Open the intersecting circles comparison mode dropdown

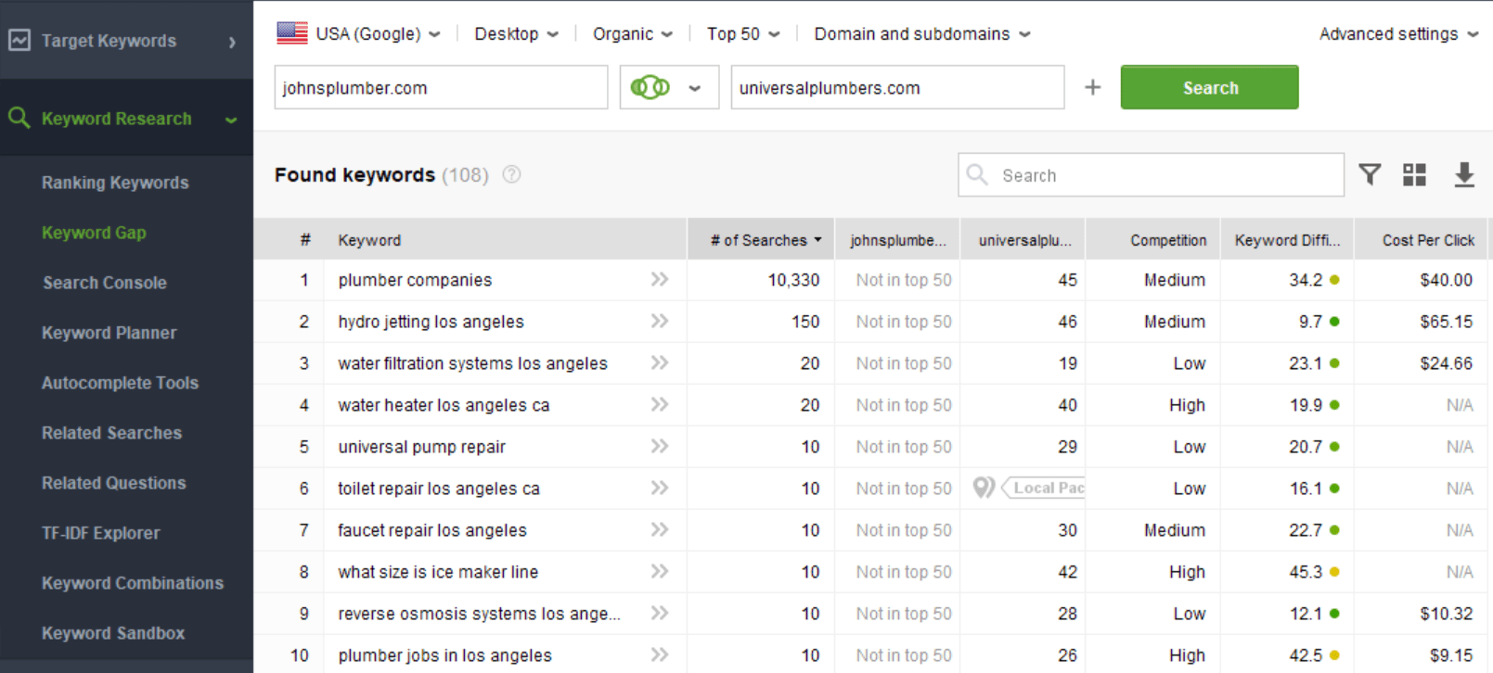(669, 87)
